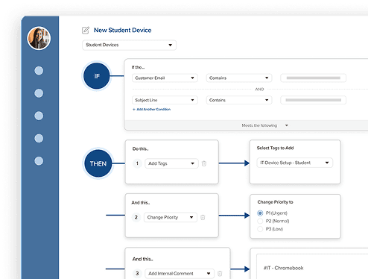Click the THEN circle node
368x279 pixels.
[98, 163]
